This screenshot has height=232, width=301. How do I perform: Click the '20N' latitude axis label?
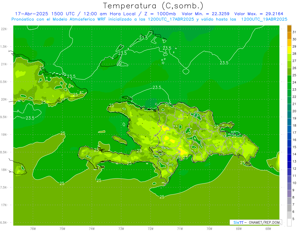click(x=4, y=99)
